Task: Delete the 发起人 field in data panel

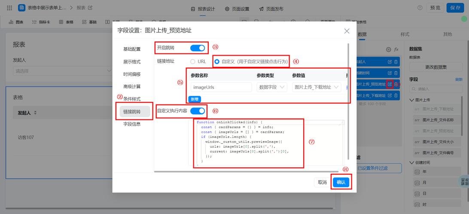Action: coord(396,62)
